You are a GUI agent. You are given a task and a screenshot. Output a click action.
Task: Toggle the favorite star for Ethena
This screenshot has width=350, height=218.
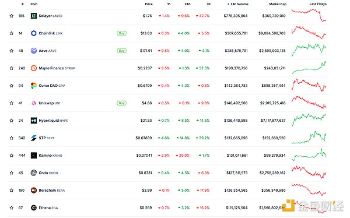coord(12,208)
